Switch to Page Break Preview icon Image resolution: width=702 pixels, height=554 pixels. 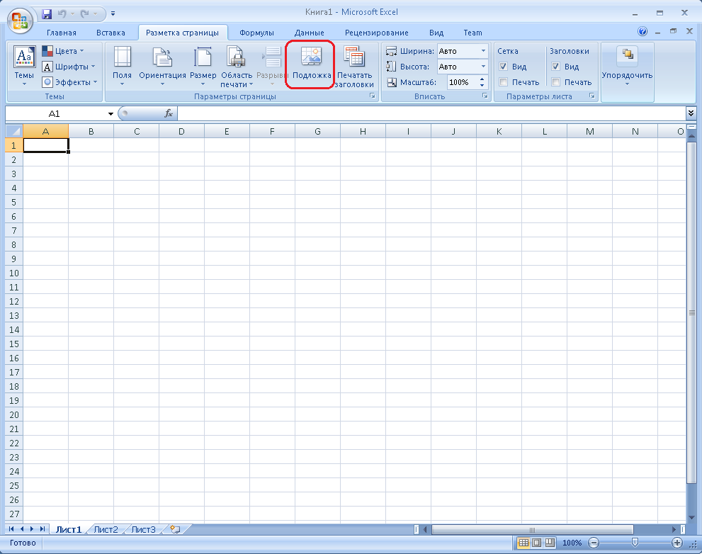coord(550,543)
